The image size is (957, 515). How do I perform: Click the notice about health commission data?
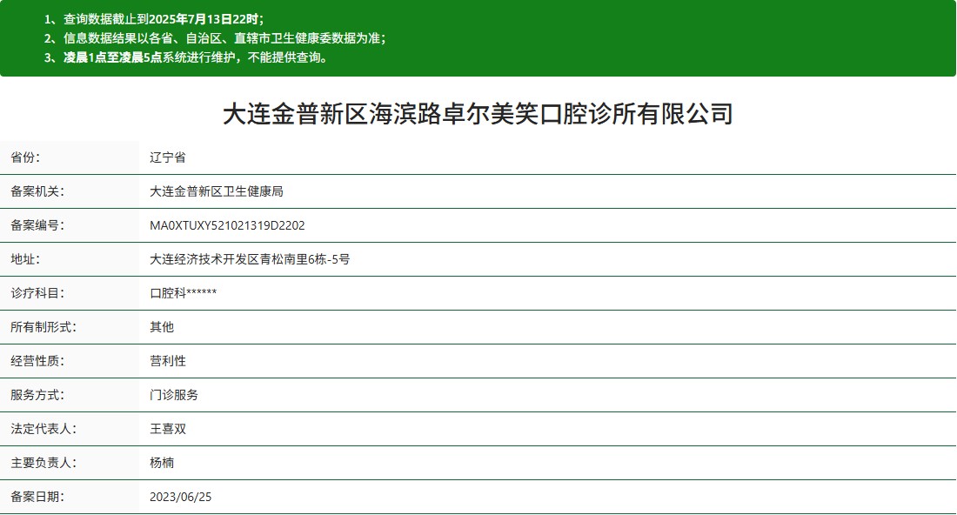tap(214, 38)
